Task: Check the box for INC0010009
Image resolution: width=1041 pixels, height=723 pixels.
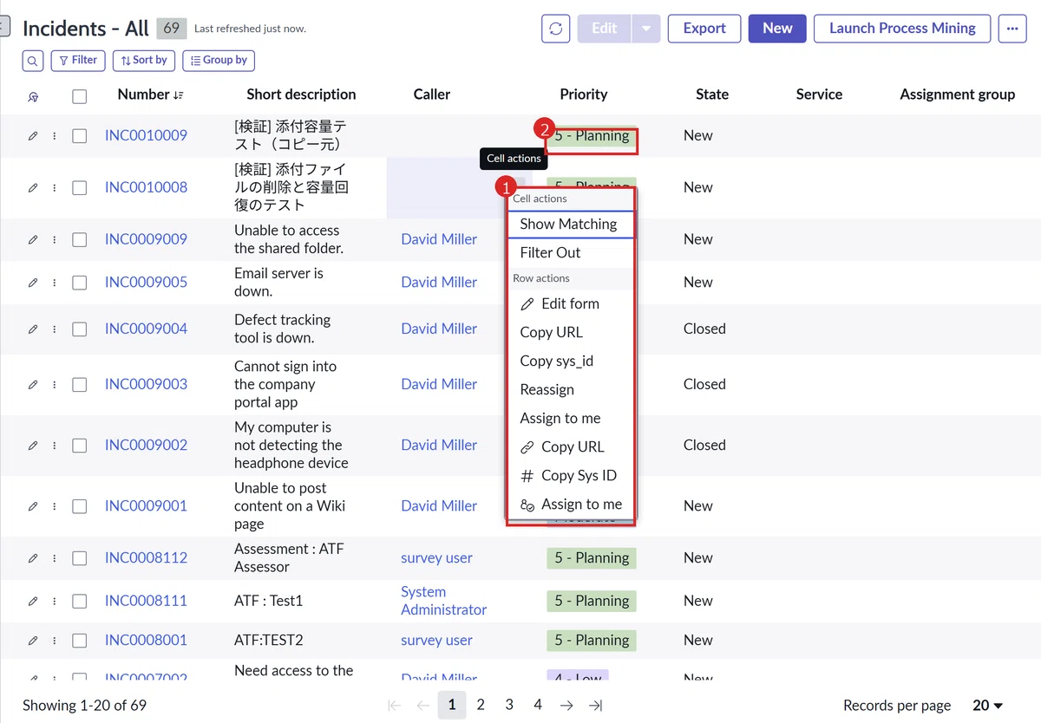Action: pyautogui.click(x=80, y=136)
